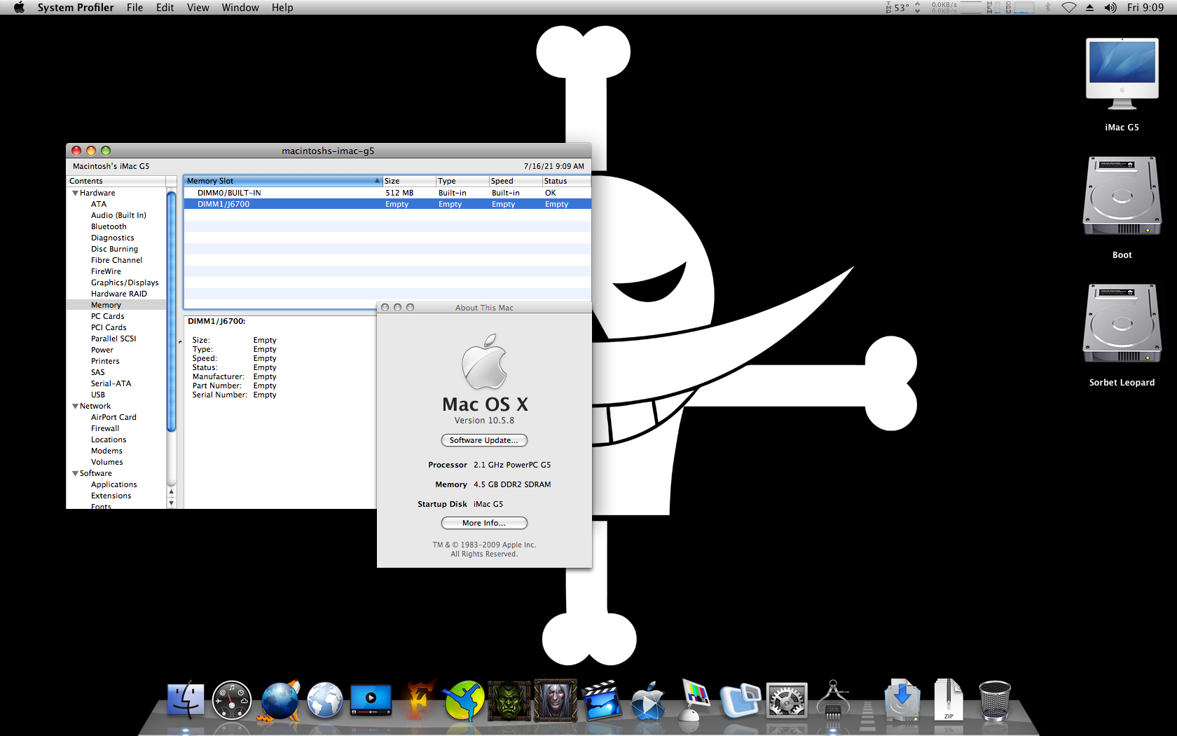Open the white-haired knight game Dock icon
This screenshot has height=736, width=1177.
[556, 700]
